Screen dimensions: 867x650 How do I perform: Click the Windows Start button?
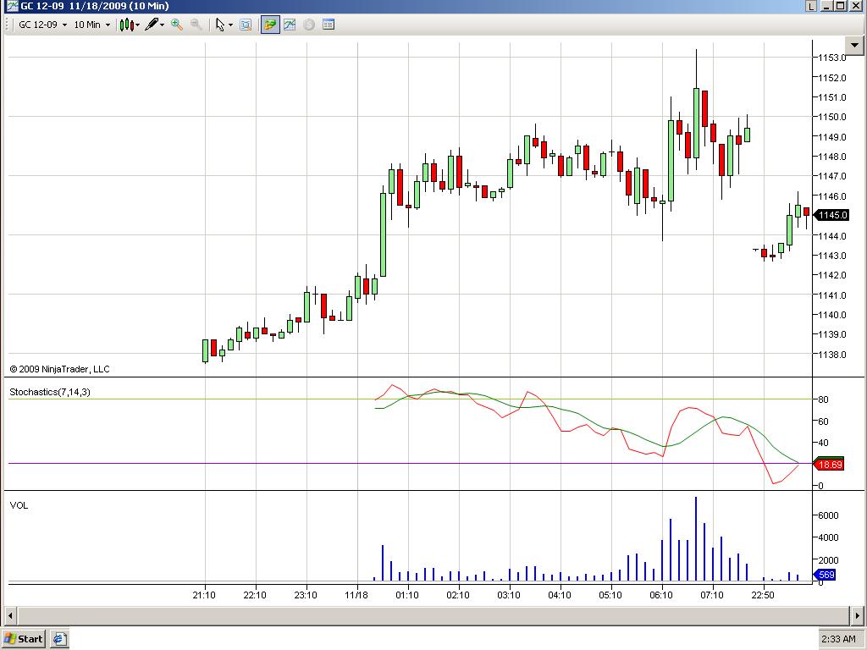[23, 639]
